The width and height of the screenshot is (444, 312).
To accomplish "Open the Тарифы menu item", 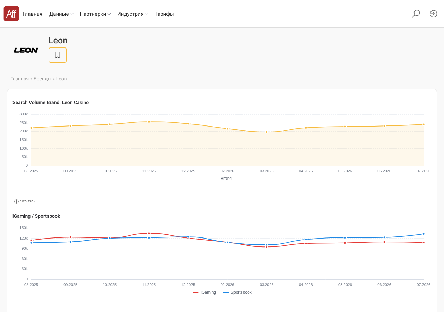I will pos(164,14).
